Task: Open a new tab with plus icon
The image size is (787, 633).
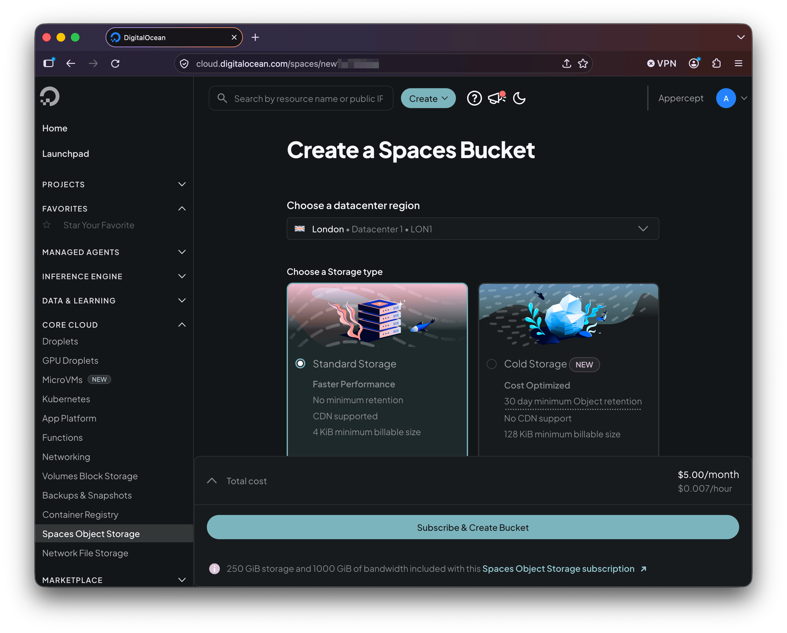Action: click(255, 37)
